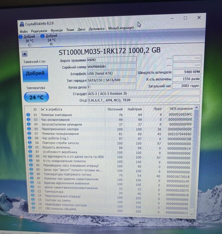The width and height of the screenshot is (222, 234).
Task: Click status dot for B7 Особливості виробника
Action: [x=30, y=152]
